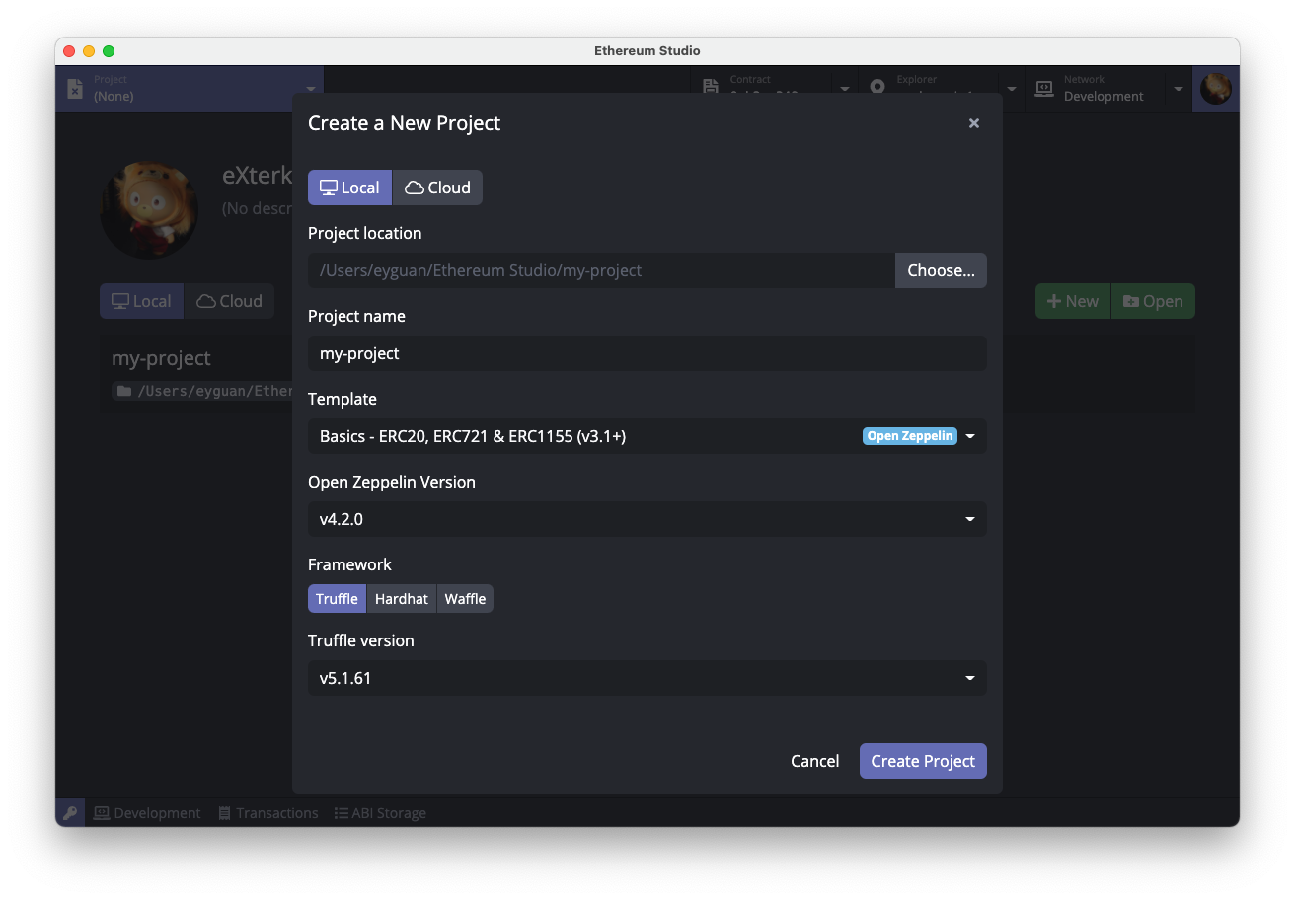Click the Create Project button
Image resolution: width=1295 pixels, height=900 pixels.
(x=923, y=761)
